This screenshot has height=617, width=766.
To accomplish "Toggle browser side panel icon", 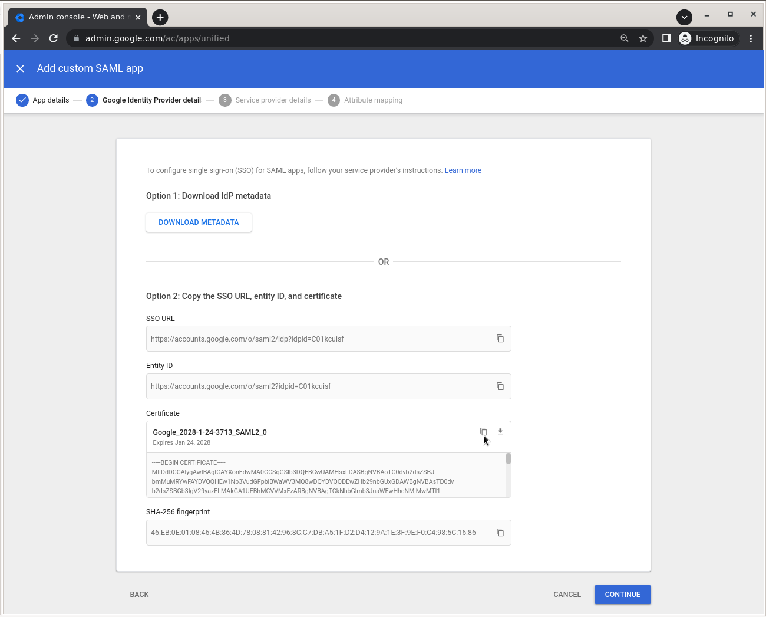I will 666,38.
